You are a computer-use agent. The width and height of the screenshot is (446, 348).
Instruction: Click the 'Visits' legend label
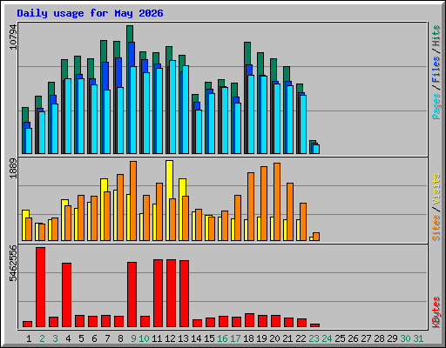pos(436,189)
